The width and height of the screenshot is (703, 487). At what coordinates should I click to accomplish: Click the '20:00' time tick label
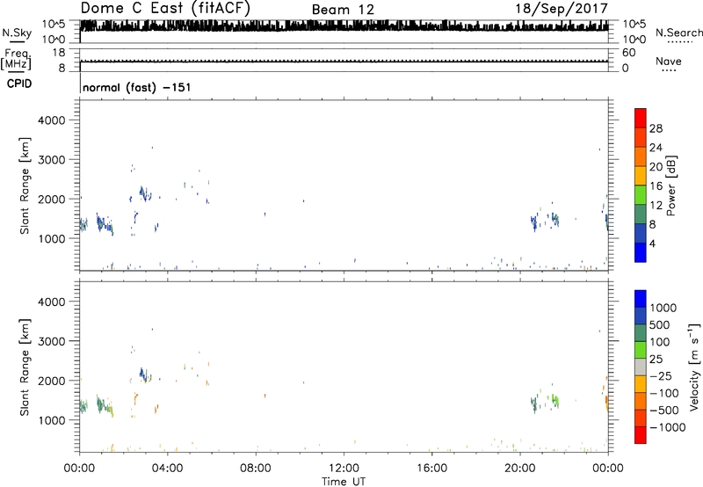tap(520, 469)
